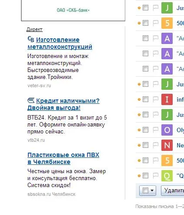Viewport: 184px width, 215px height.
Task: Flag the "Q message as important
Action: coord(155,176)
